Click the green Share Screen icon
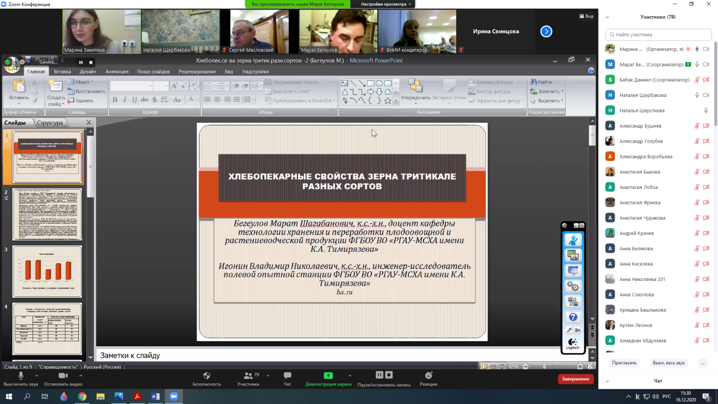The height and width of the screenshot is (404, 718). (328, 376)
